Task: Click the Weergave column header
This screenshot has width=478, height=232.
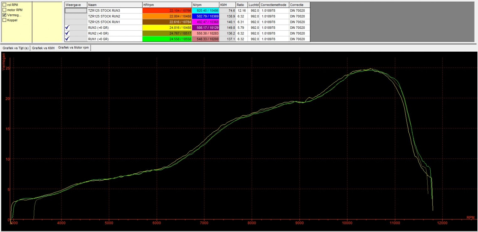Action: click(76, 5)
